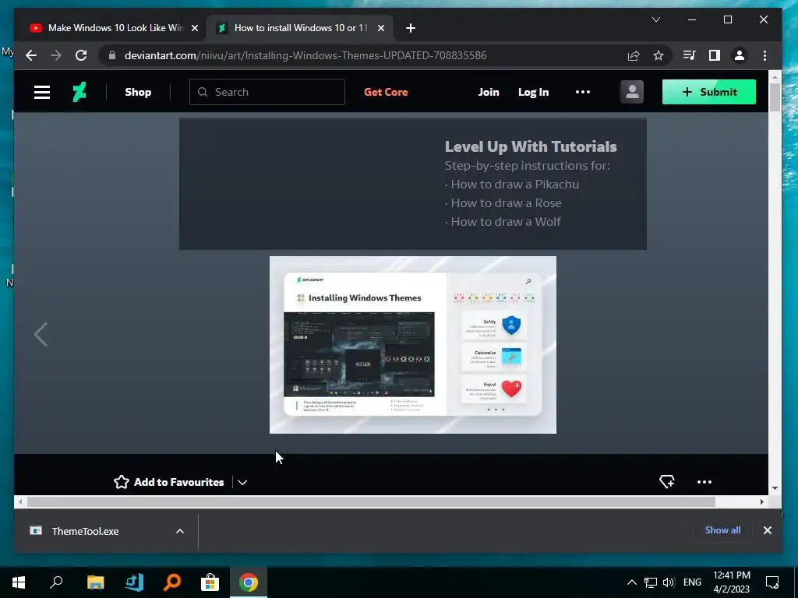Open the Shop link
This screenshot has height=598, width=798.
click(x=138, y=92)
